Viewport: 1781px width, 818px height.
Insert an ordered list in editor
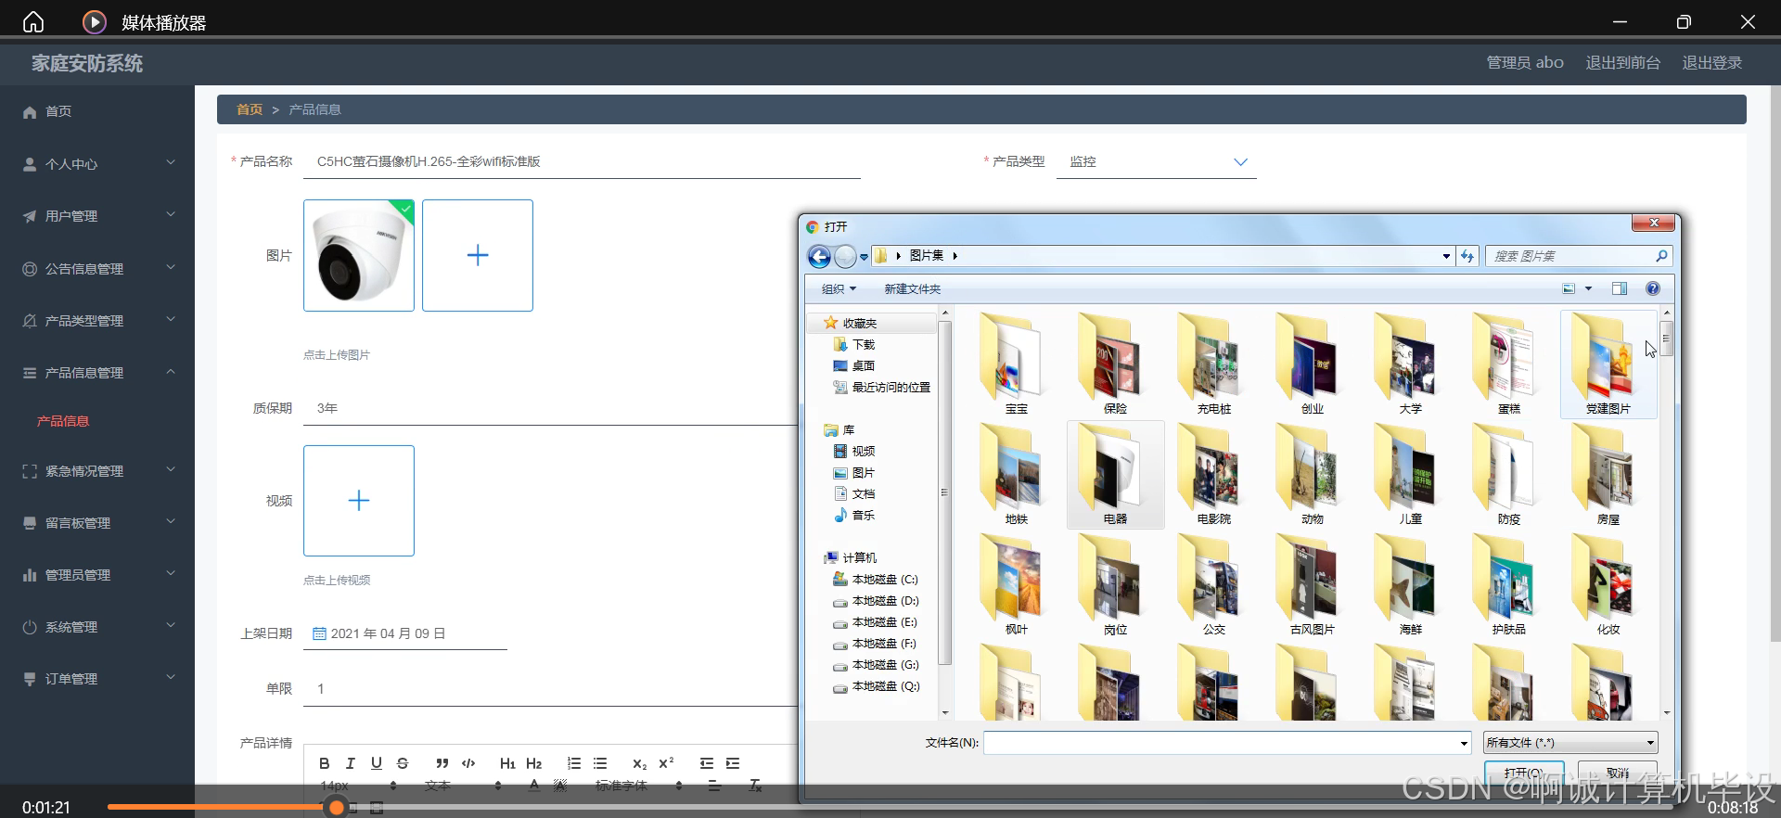[x=574, y=763]
